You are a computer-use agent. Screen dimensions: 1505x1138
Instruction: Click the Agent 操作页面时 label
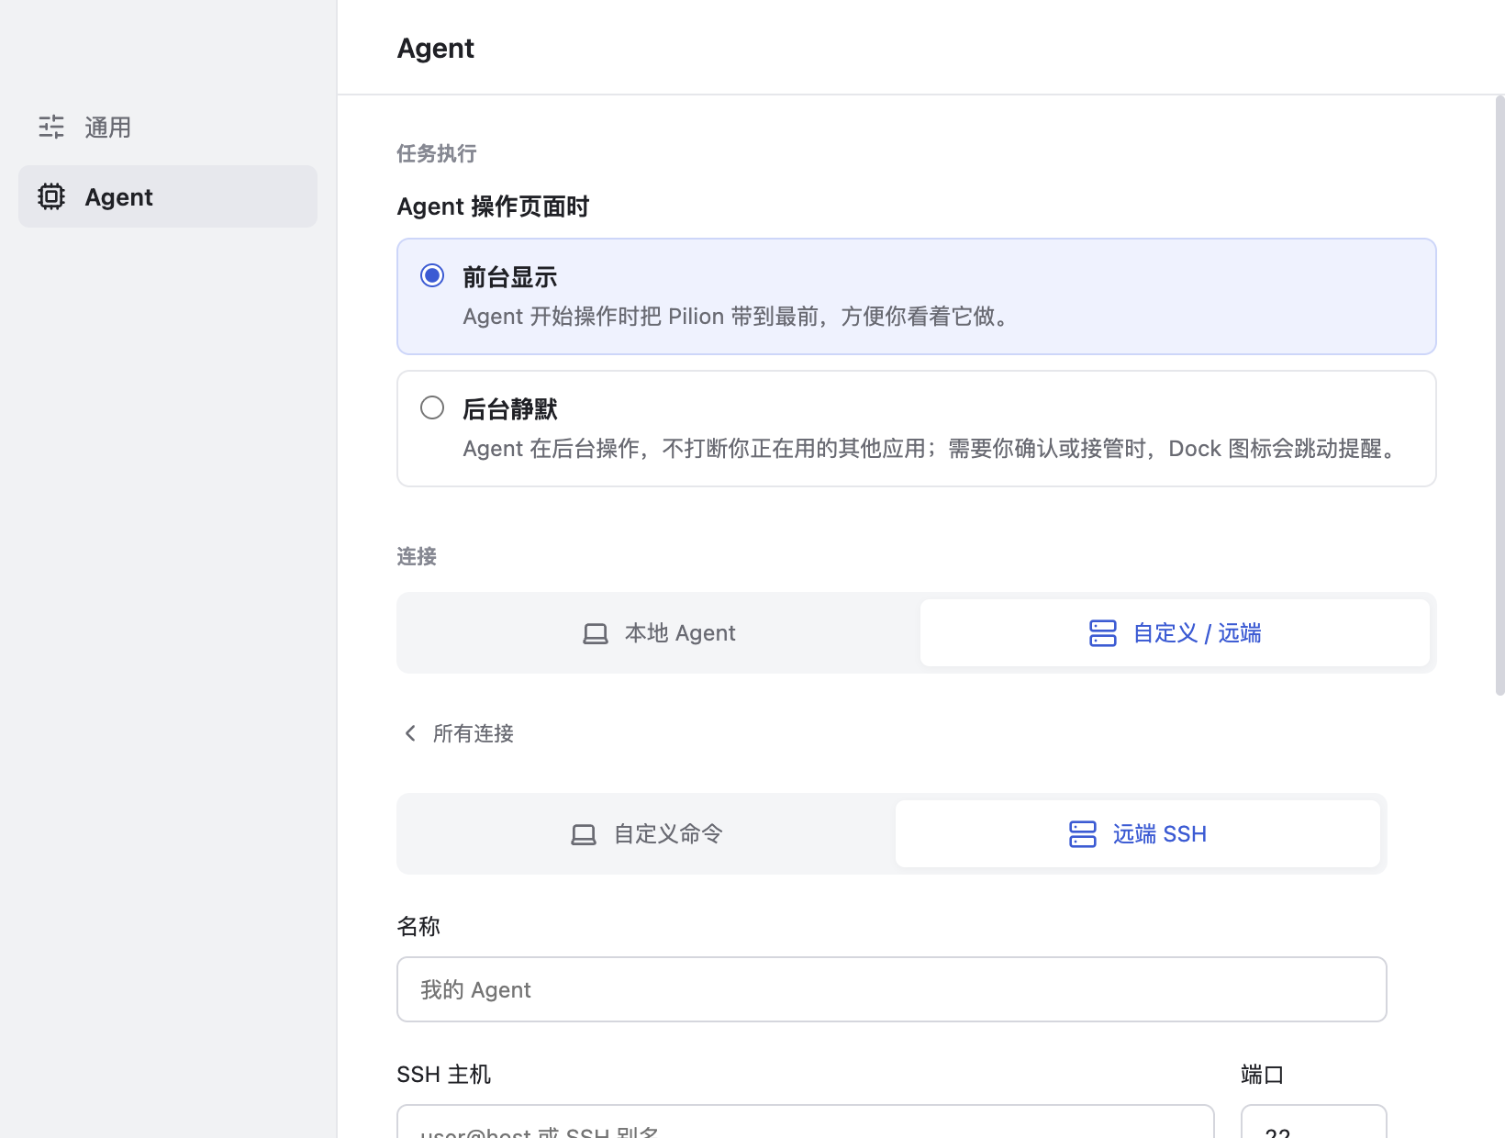tap(493, 206)
